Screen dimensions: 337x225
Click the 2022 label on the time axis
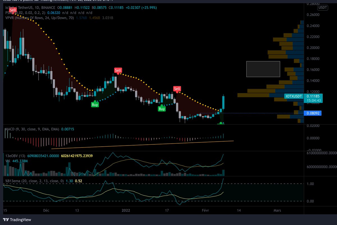click(126, 210)
